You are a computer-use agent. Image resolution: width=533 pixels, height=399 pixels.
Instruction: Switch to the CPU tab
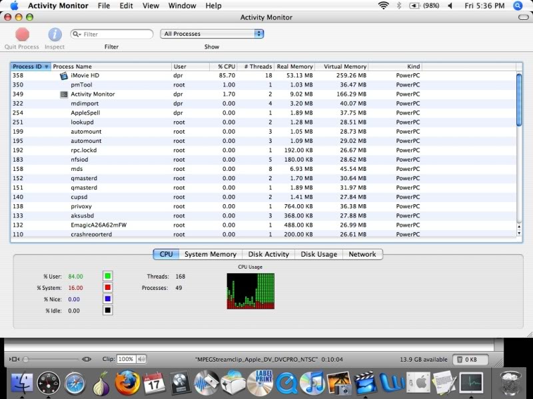click(166, 254)
